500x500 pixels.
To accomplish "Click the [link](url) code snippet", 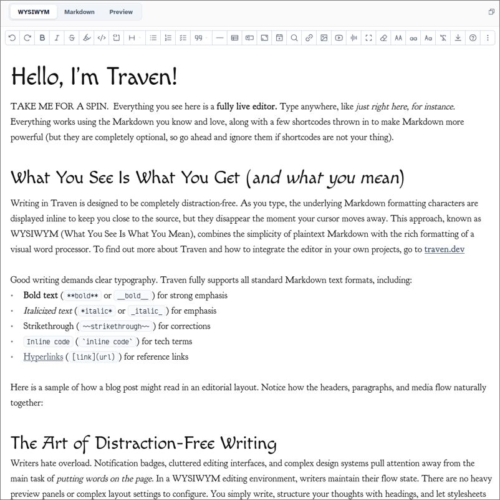I will (x=94, y=357).
